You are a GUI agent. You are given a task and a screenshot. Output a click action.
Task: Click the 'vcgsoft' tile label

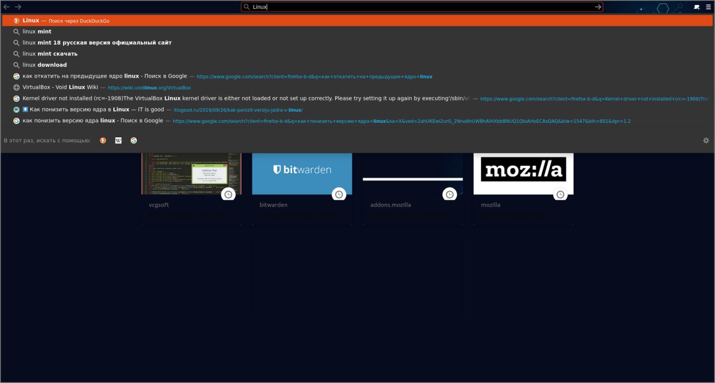click(159, 205)
